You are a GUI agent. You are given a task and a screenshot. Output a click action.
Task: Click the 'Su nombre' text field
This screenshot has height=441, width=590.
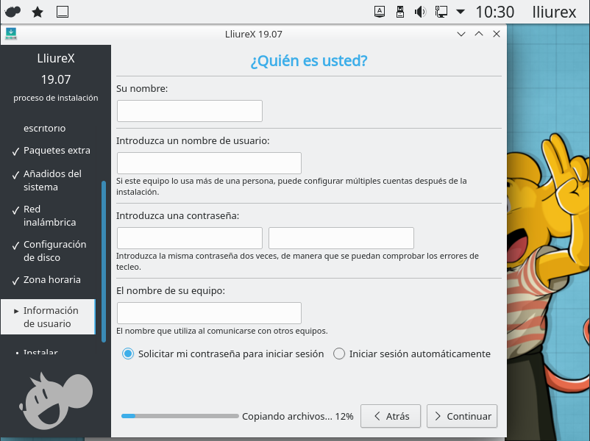190,111
